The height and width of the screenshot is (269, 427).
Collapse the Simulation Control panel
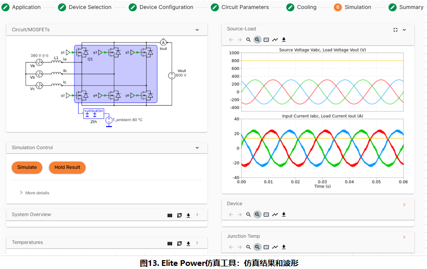tap(197, 148)
